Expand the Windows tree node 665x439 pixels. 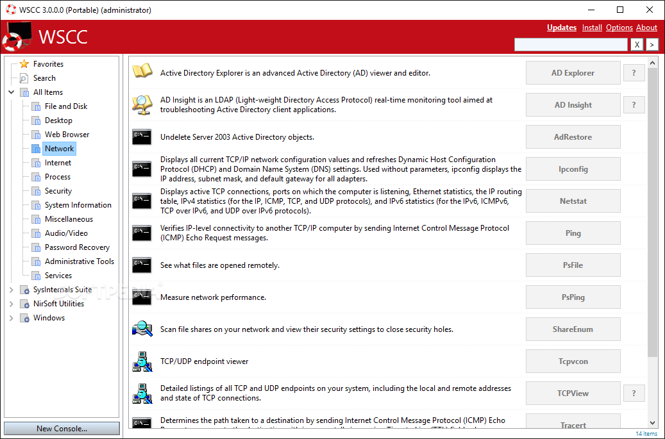point(12,318)
